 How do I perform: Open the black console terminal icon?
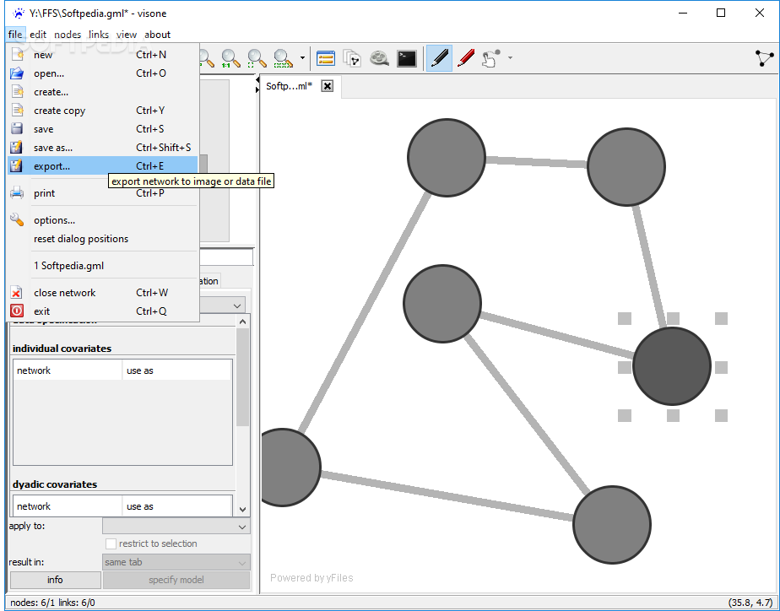(406, 59)
